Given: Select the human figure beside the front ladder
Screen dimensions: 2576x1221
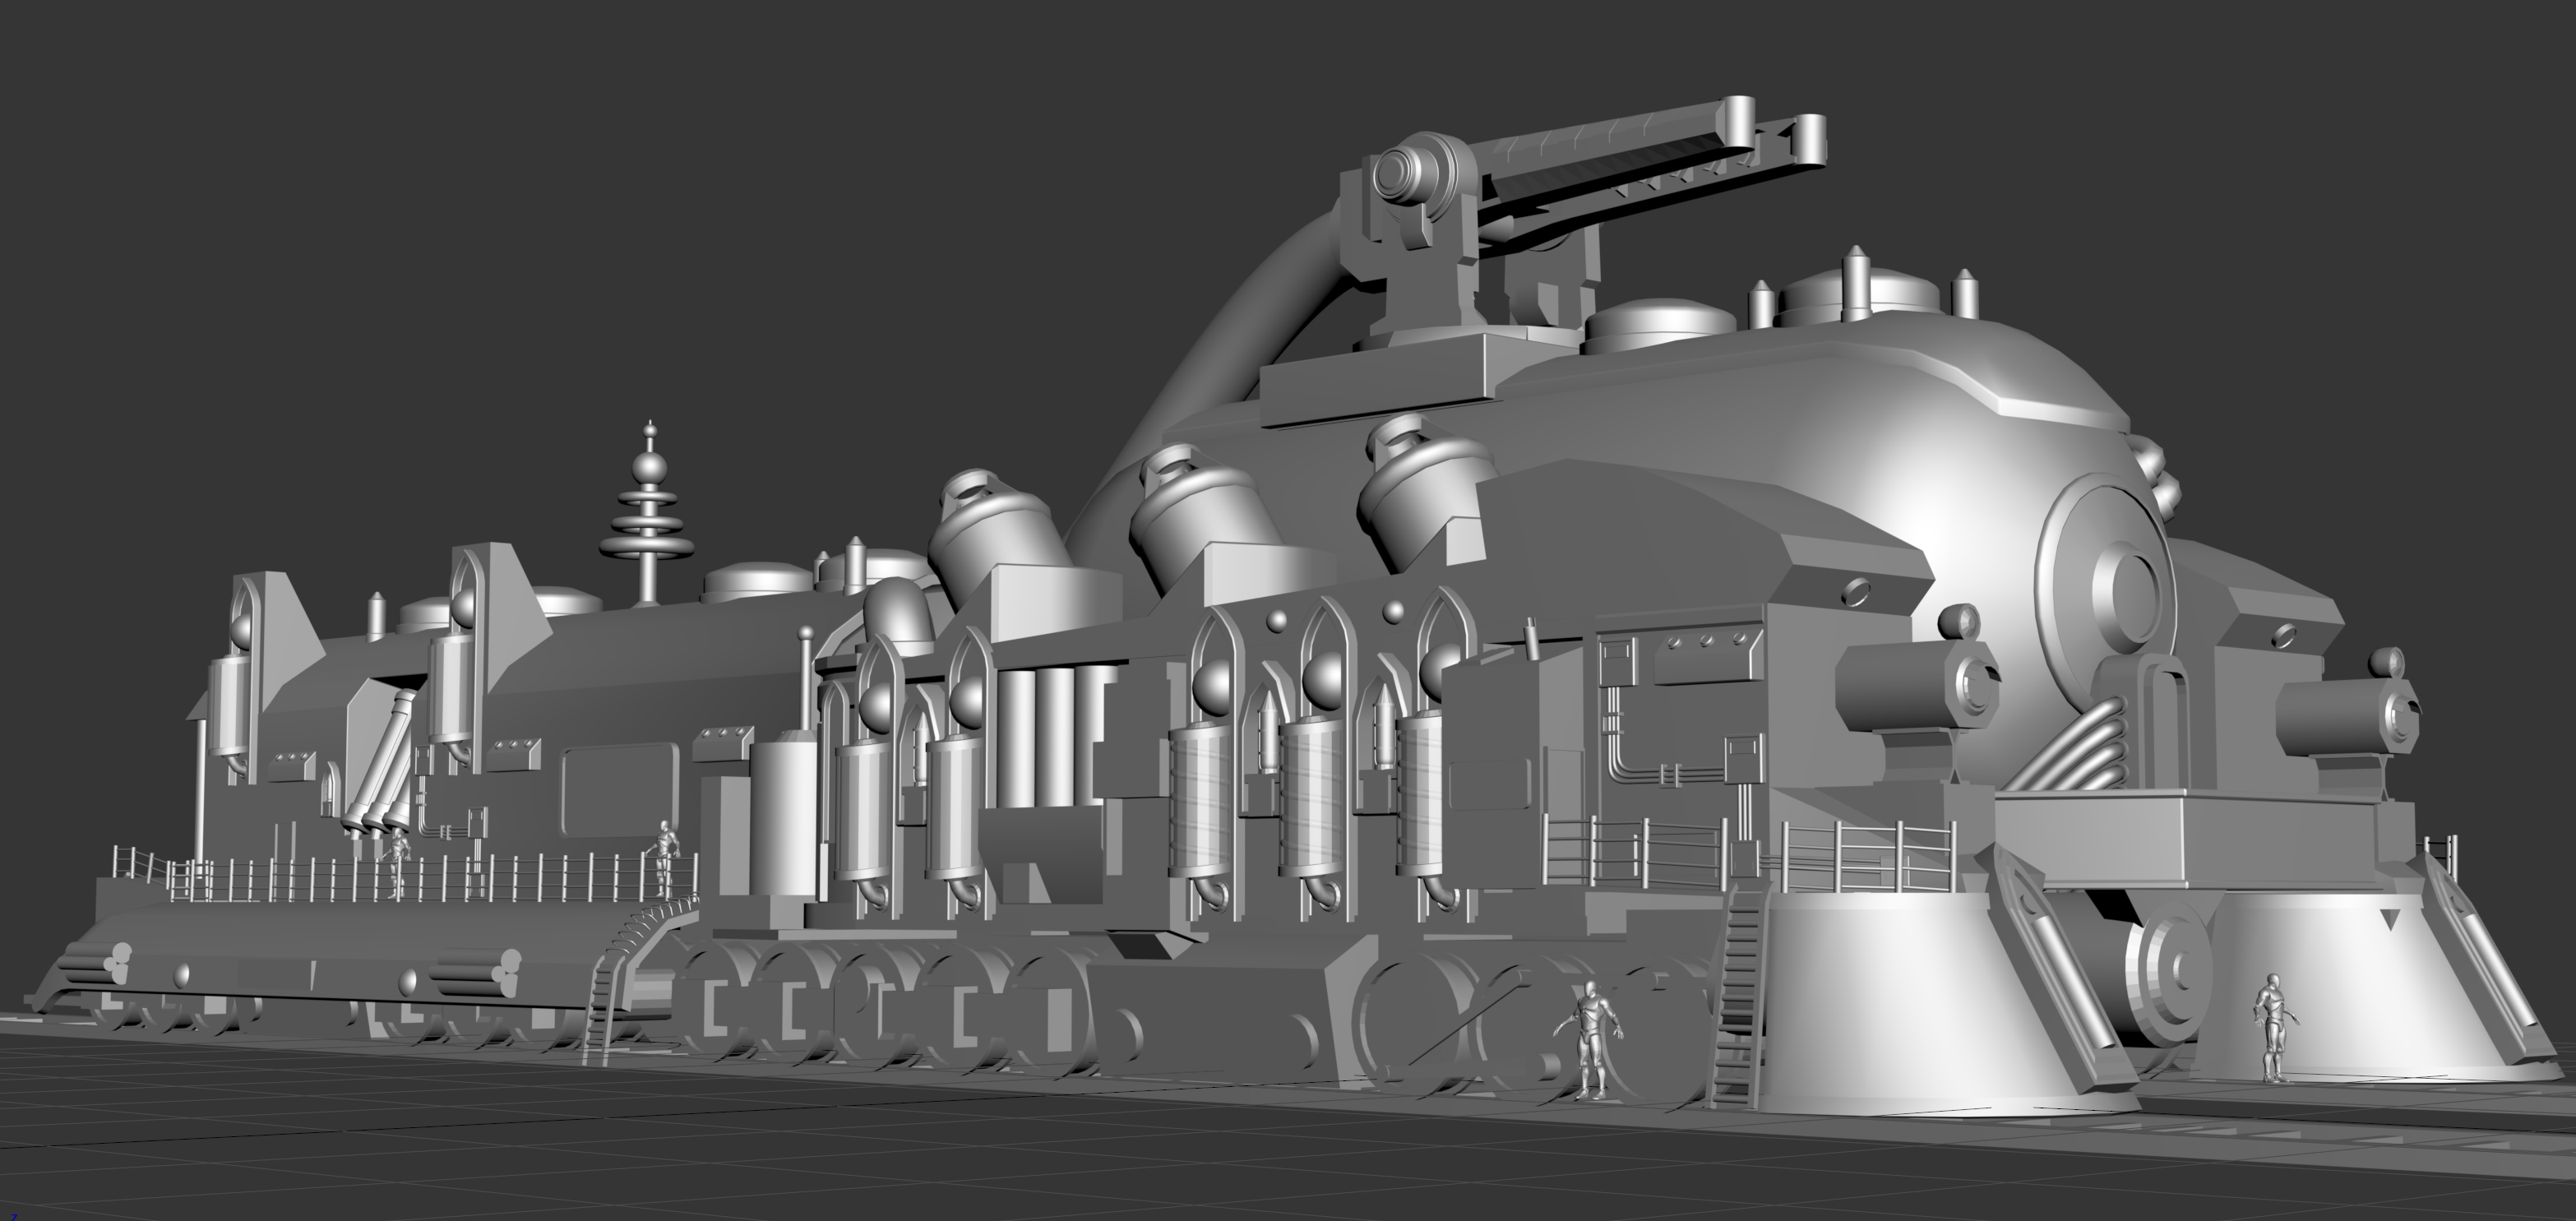Looking at the screenshot, I should coord(1590,1040).
